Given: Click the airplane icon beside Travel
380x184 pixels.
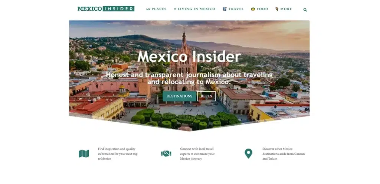Looking at the screenshot, I should 225,9.
